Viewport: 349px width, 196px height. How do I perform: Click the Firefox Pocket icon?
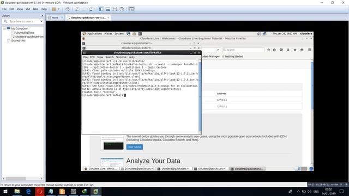pyautogui.click(x=281, y=50)
